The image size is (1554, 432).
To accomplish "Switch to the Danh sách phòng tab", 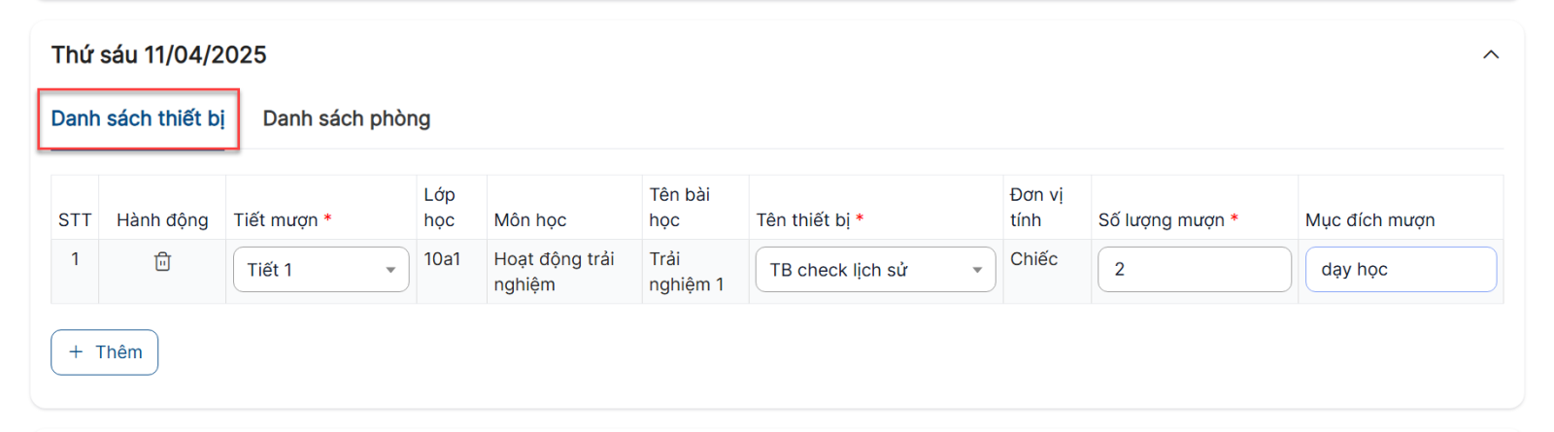I will coord(347,118).
